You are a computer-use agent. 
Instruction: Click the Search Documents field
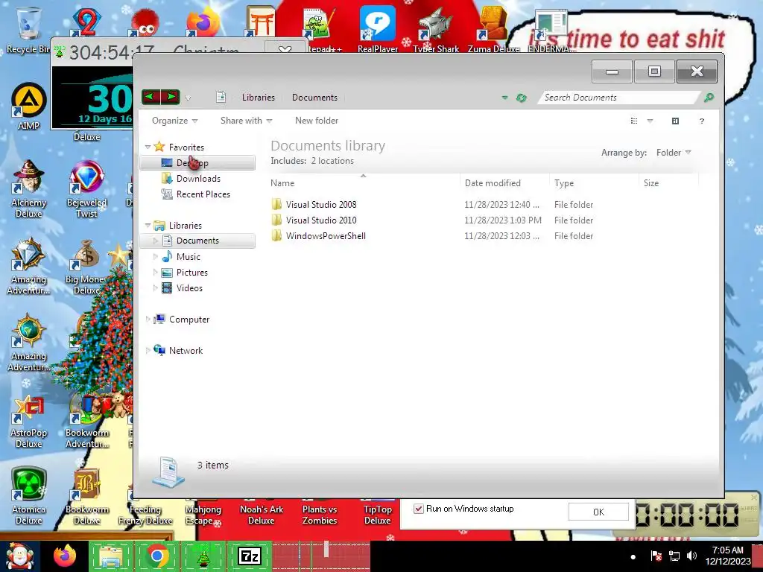coord(618,98)
